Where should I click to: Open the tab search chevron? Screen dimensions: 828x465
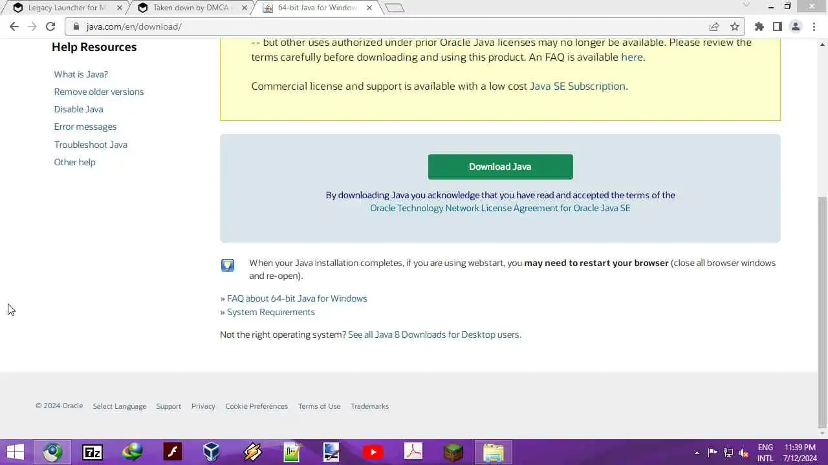[746, 5]
